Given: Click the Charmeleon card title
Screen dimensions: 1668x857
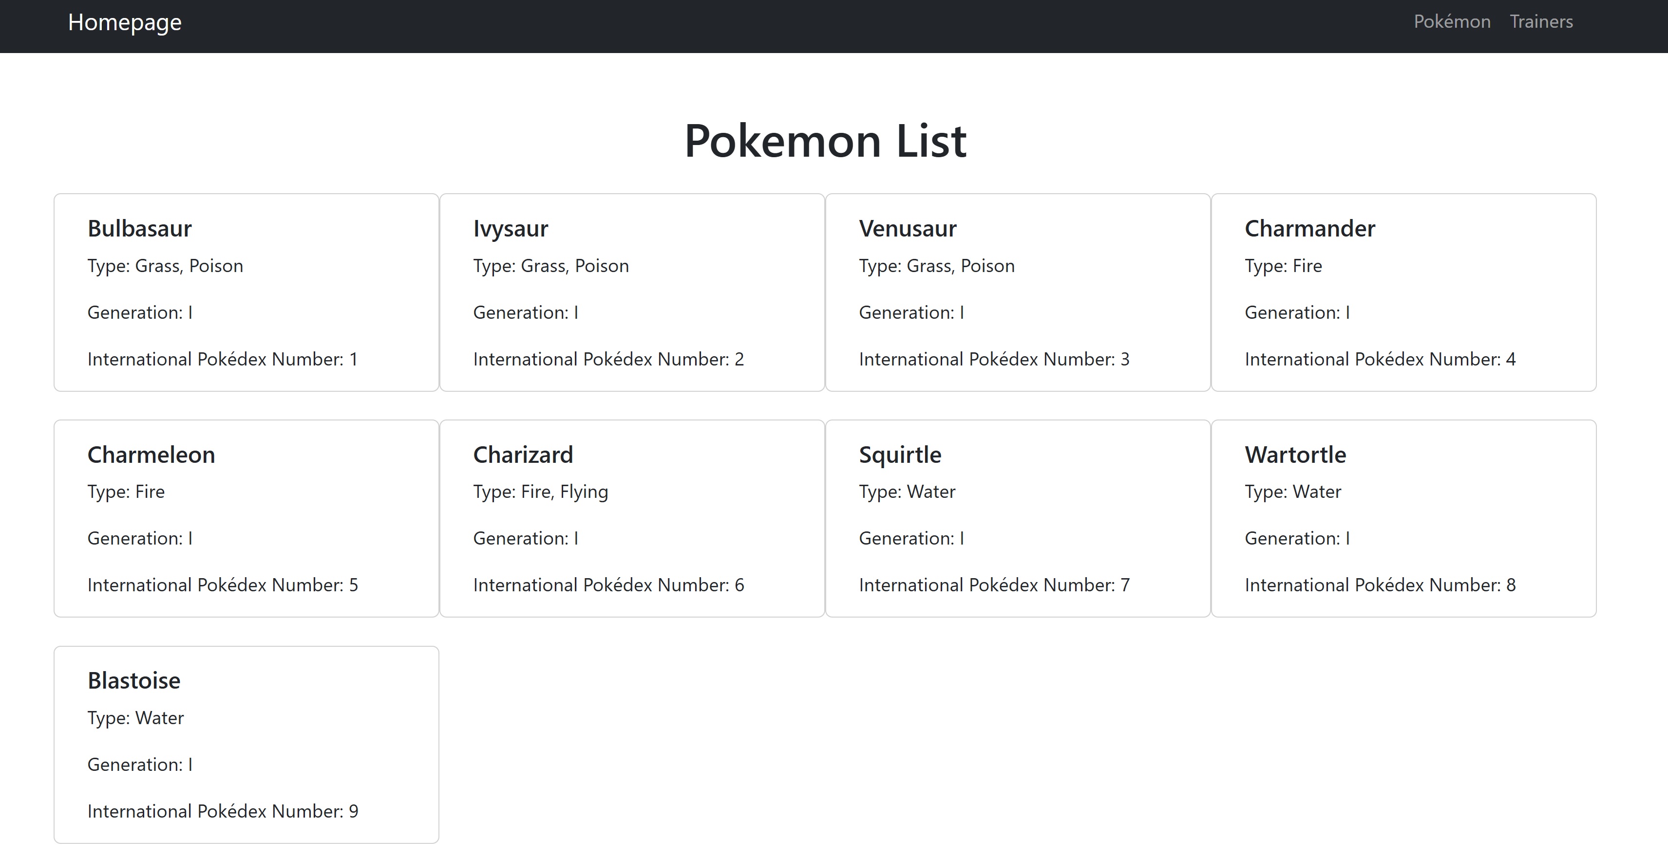Looking at the screenshot, I should [x=151, y=454].
